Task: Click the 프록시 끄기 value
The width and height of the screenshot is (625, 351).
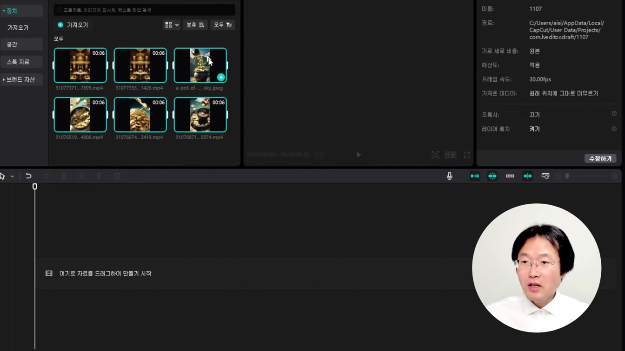Action: point(534,115)
